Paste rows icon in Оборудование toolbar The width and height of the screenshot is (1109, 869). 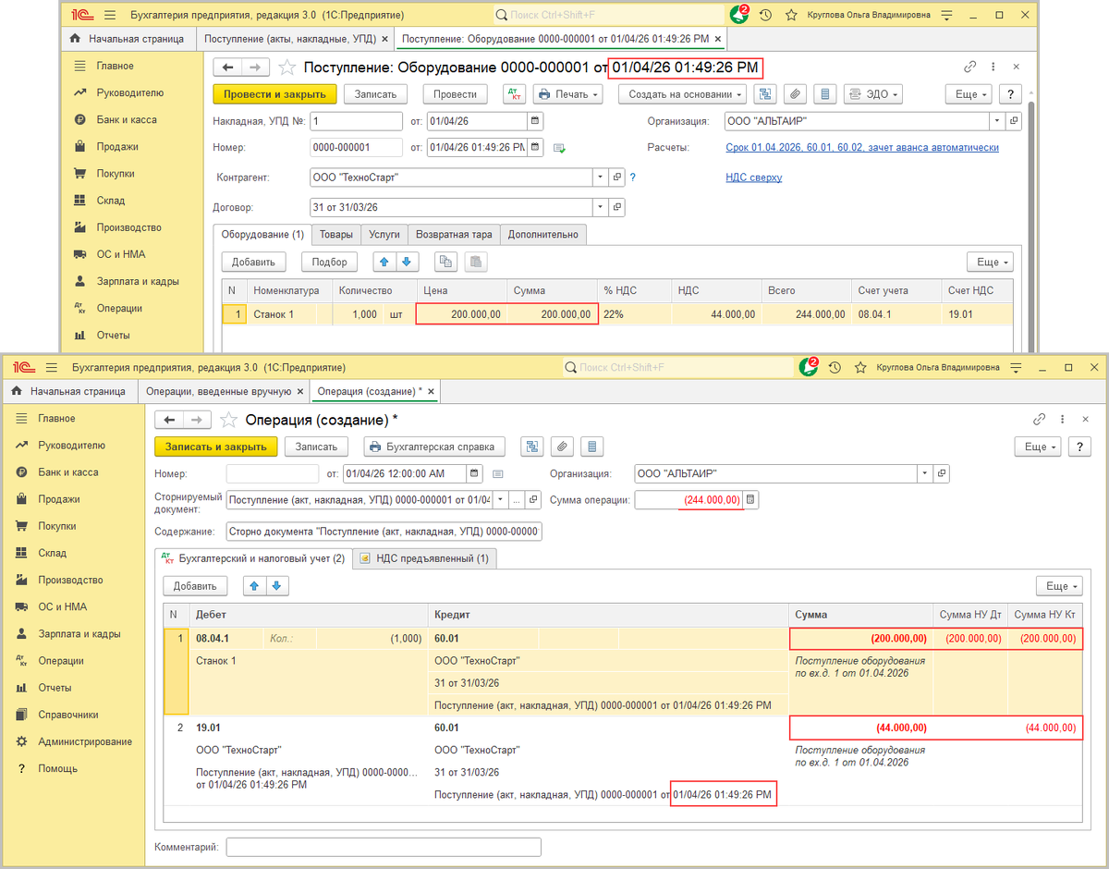tap(476, 262)
